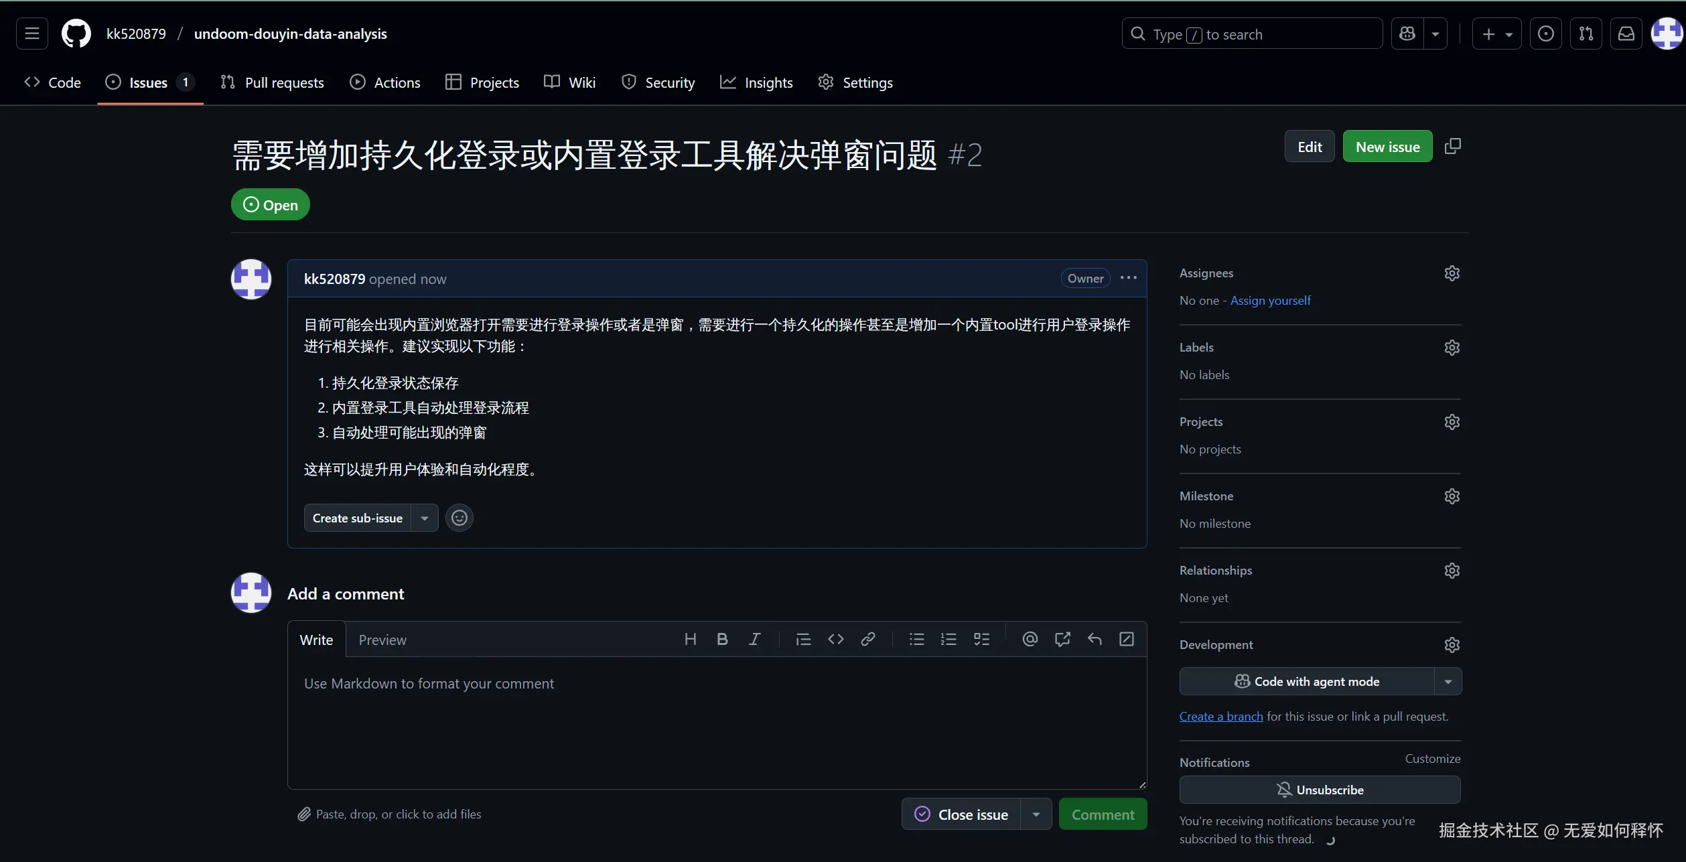Click the Assign yourself link

(1270, 301)
